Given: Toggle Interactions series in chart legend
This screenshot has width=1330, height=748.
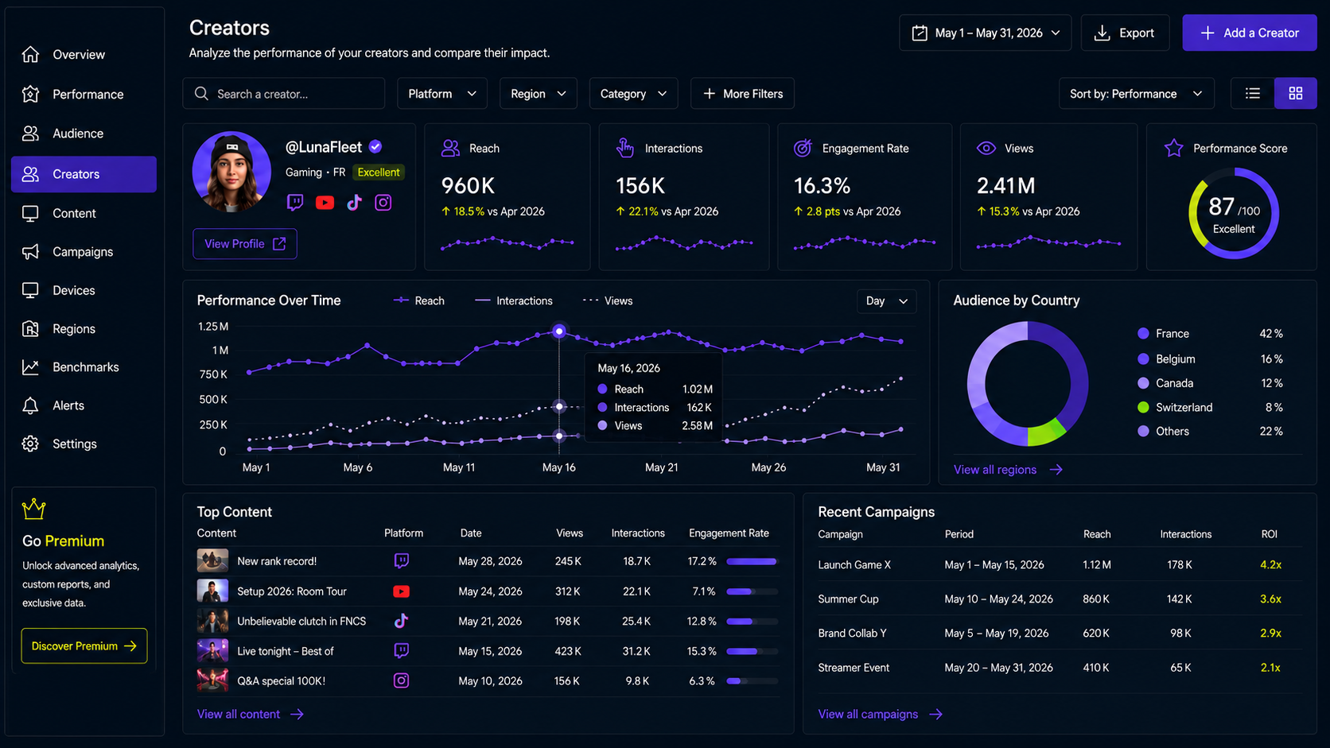Looking at the screenshot, I should click(x=514, y=300).
